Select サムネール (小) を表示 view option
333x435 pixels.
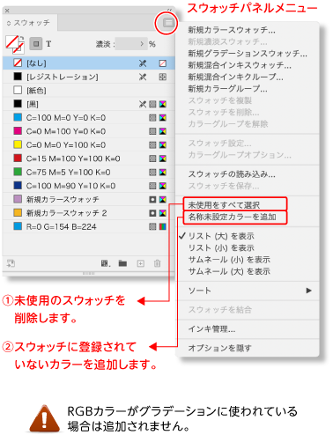pos(229,260)
